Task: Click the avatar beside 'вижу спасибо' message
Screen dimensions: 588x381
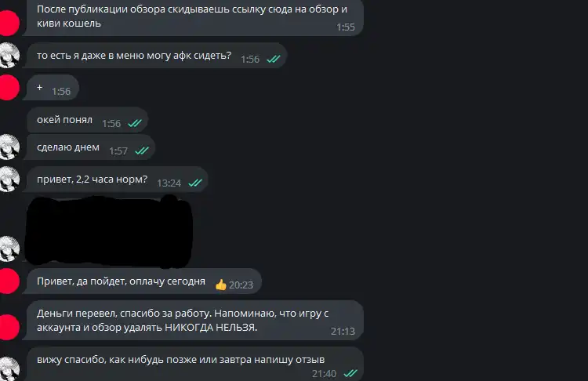Action: pyautogui.click(x=9, y=369)
